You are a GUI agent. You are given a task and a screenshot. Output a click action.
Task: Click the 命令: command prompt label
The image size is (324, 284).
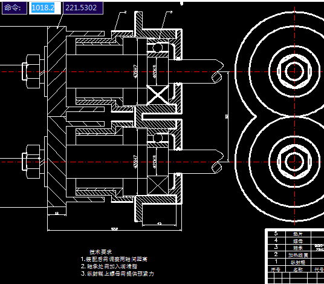coord(15,8)
